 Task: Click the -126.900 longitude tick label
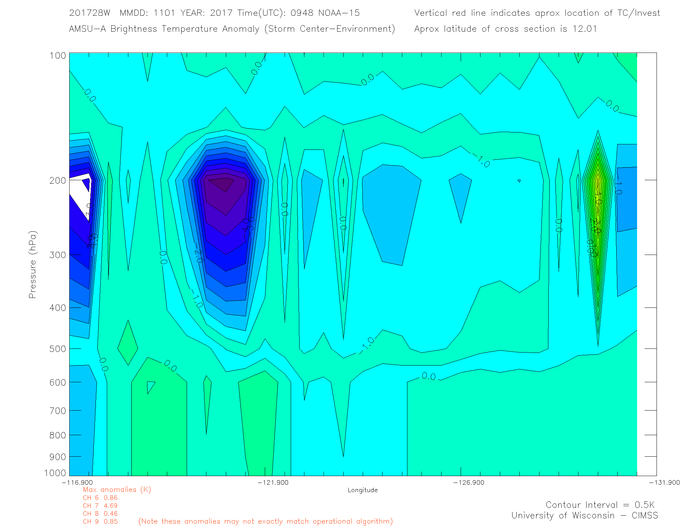click(x=468, y=483)
